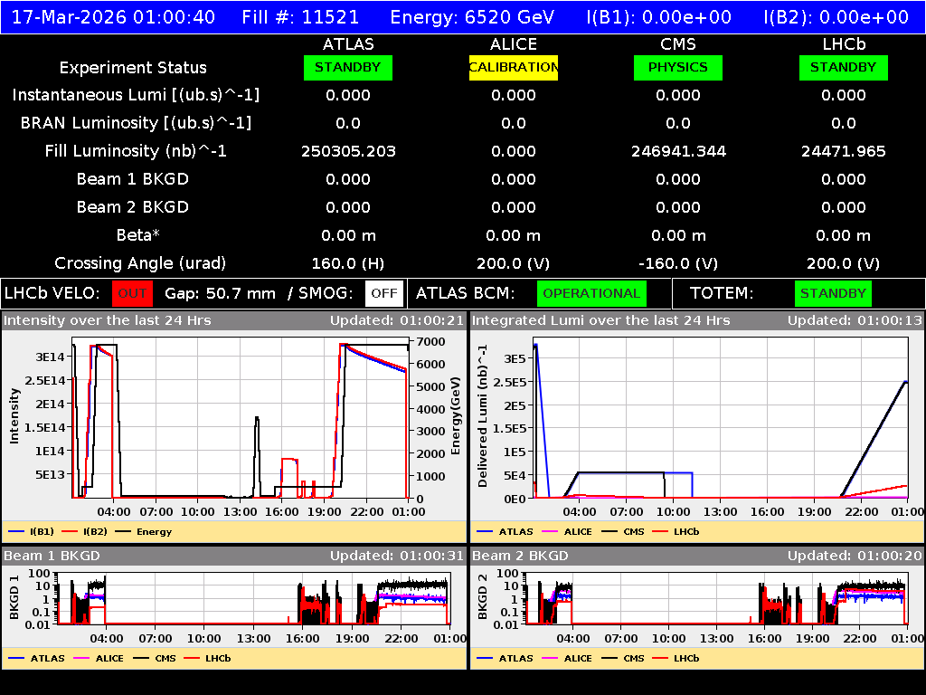
Task: Select the TOTEM STANDBY indicator
Action: click(833, 293)
